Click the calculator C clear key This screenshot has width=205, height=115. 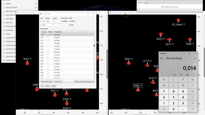coord(173,85)
